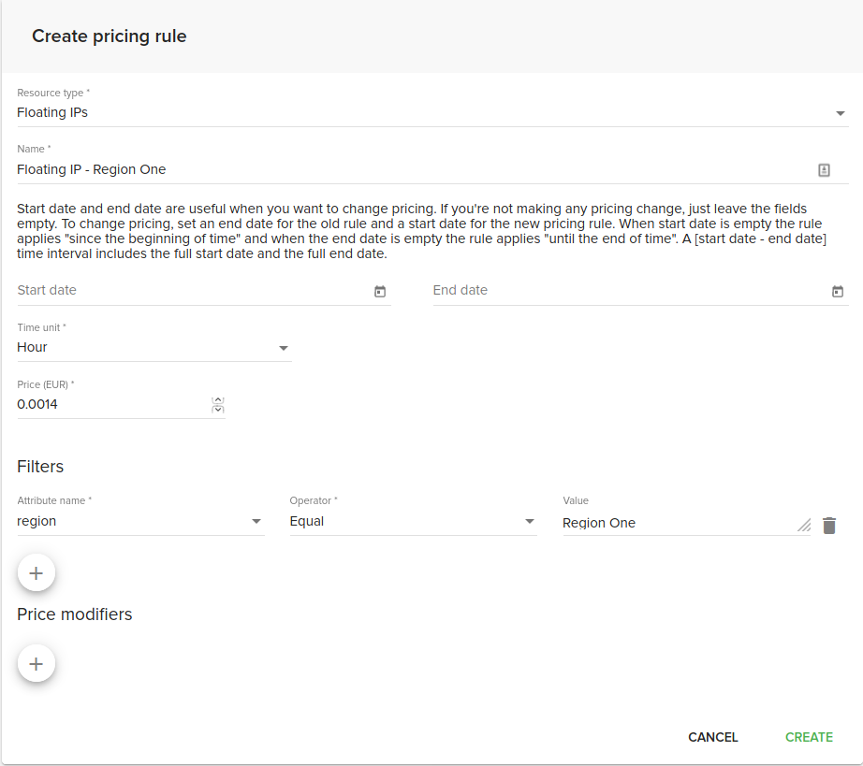Open the Time unit Hour dropdown
Viewport: 863px width, 766px height.
154,348
